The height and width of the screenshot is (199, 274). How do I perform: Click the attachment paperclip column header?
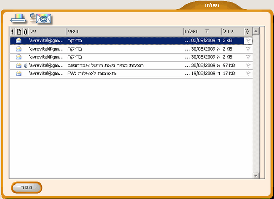(x=26, y=32)
